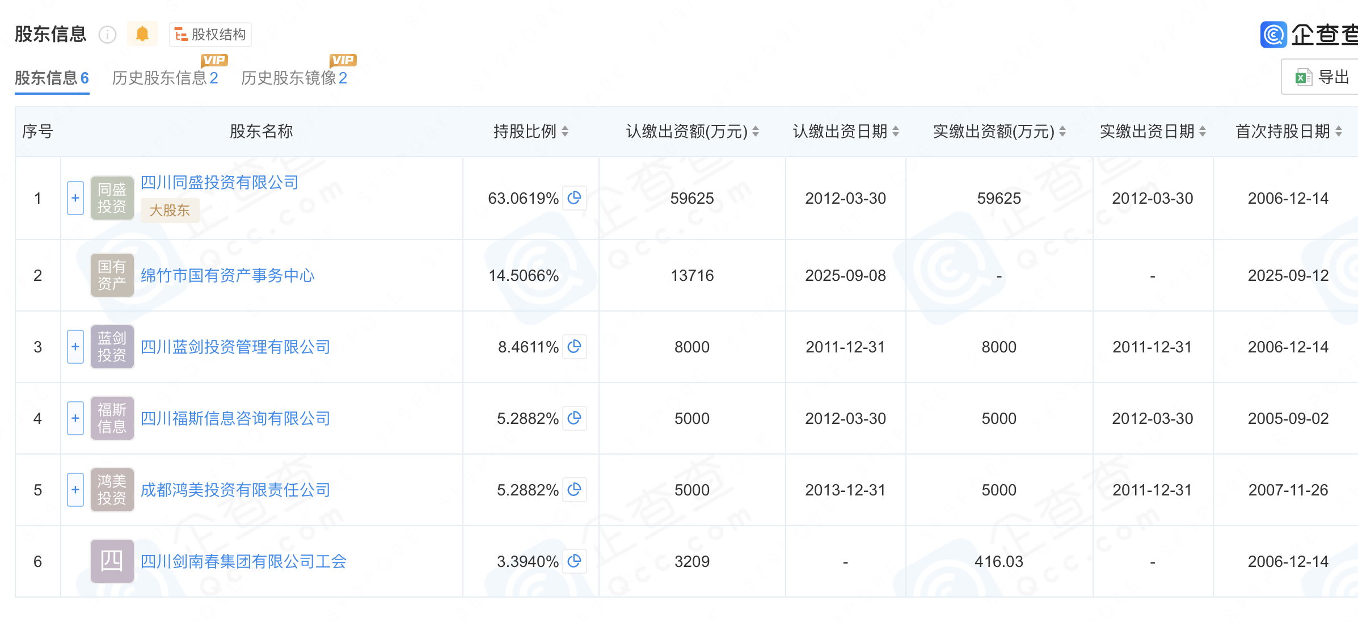Click the info icon beside 股东信息 title
Viewport: 1358px width, 622px height.
pos(107,35)
